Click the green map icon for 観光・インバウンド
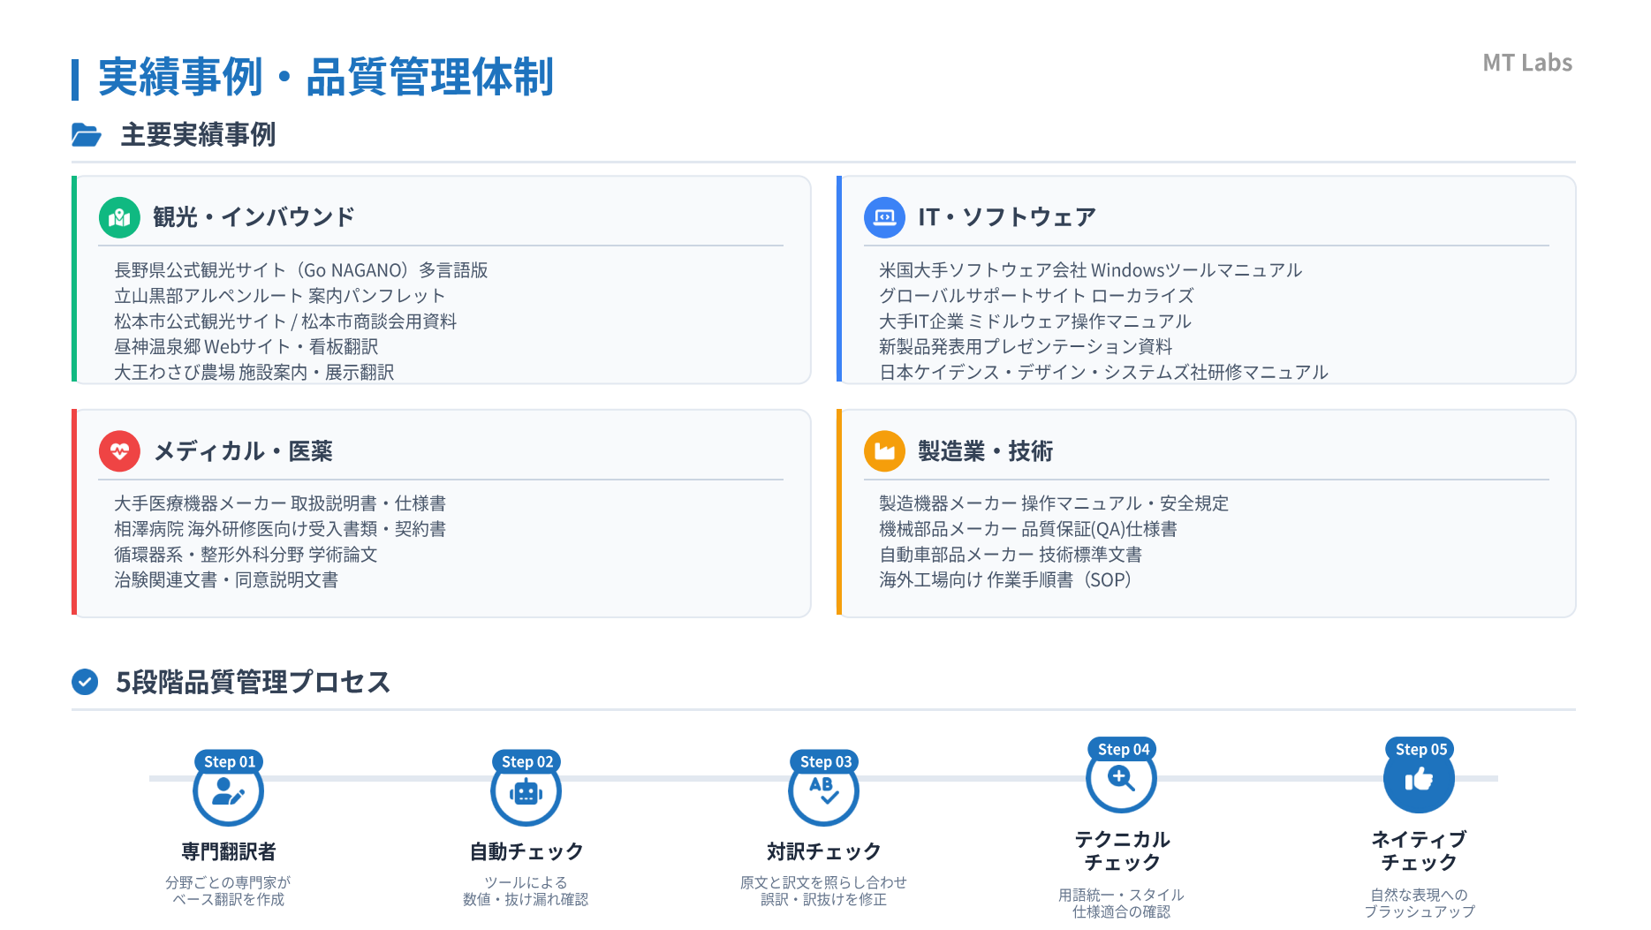Screen dimensions: 1651x930 click(119, 217)
